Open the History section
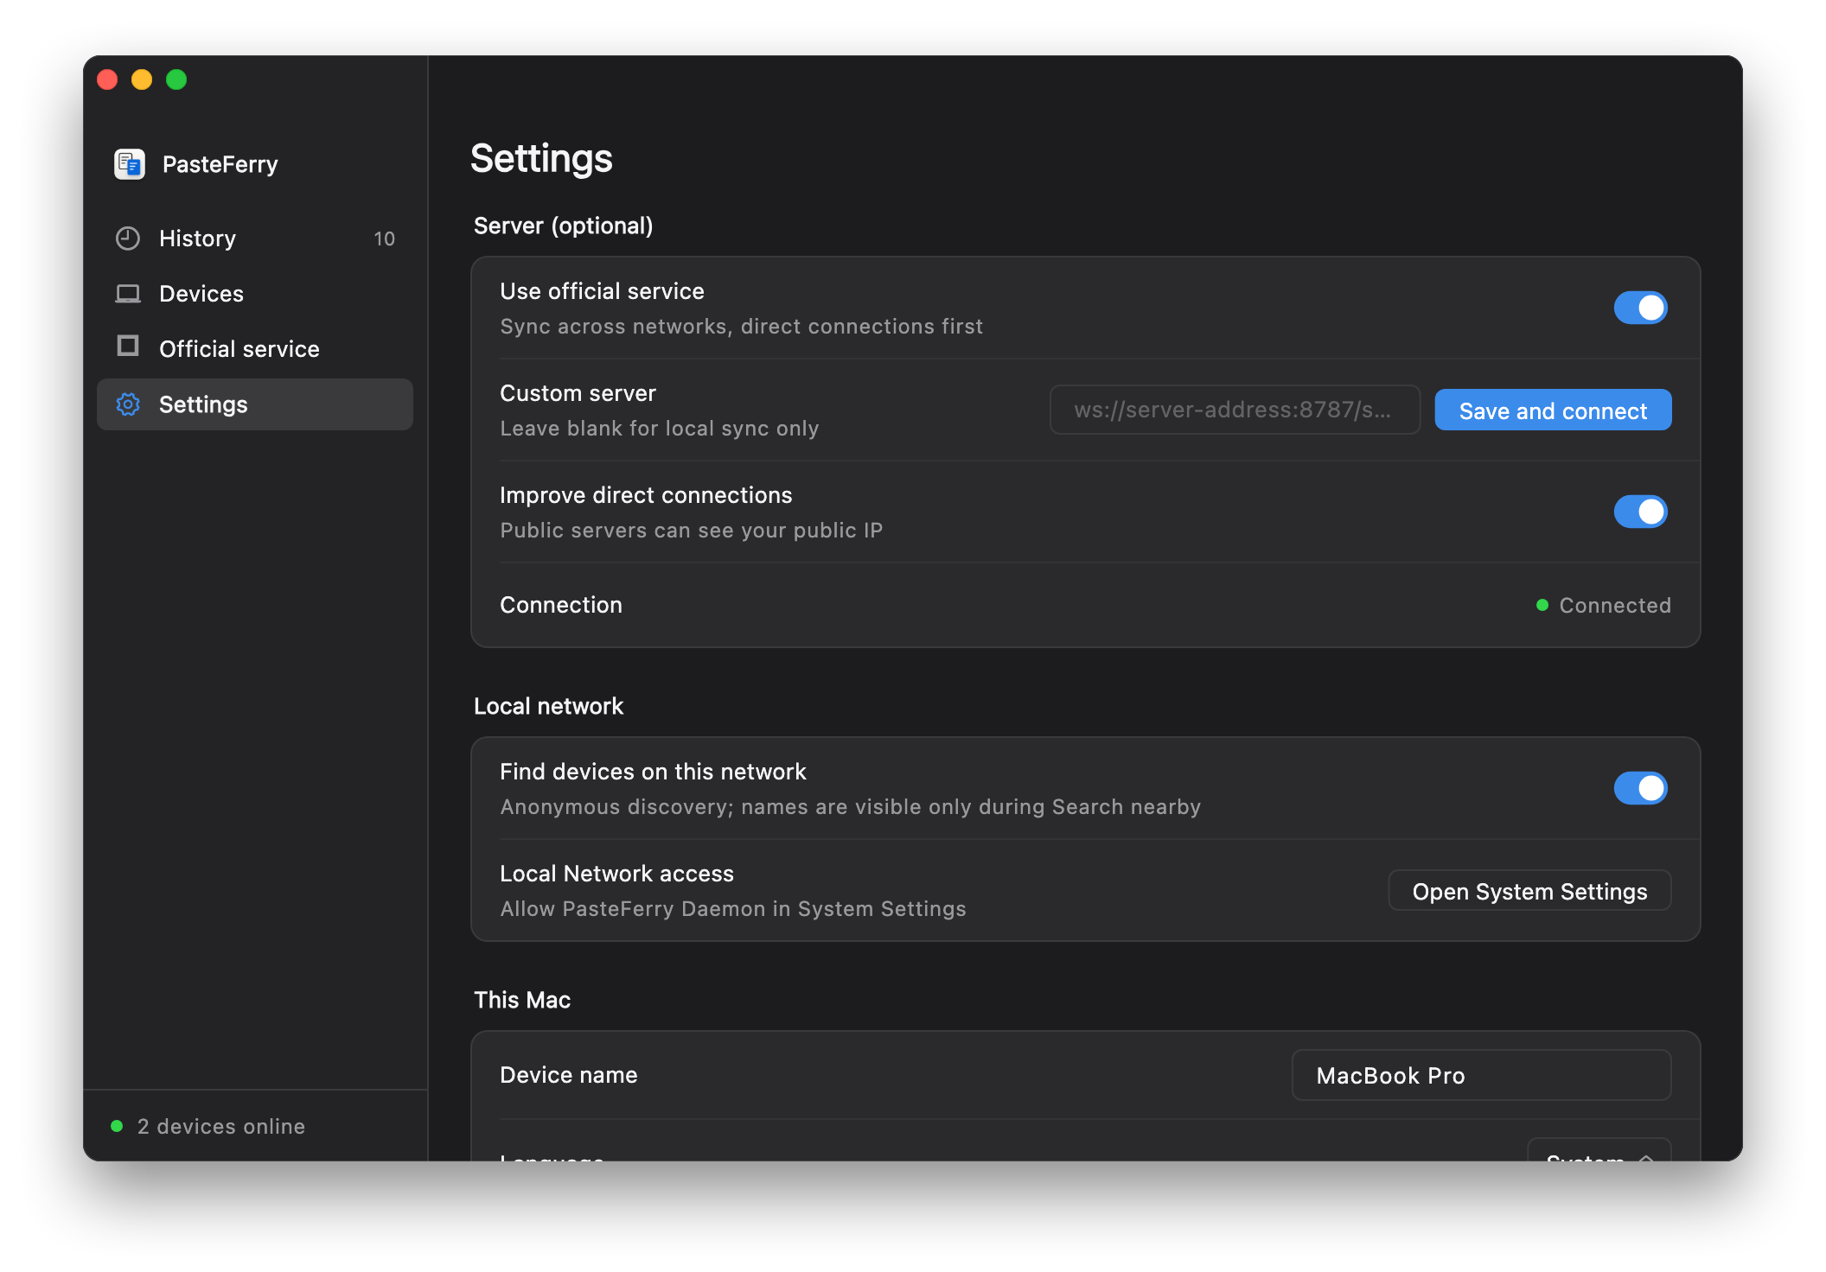Image resolution: width=1826 pixels, height=1272 pixels. tap(255, 238)
